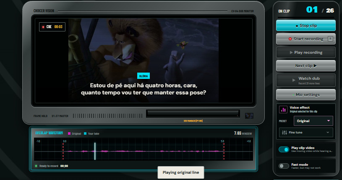342x180 pixels.
Task: Open Mic settings
Action: point(306,95)
